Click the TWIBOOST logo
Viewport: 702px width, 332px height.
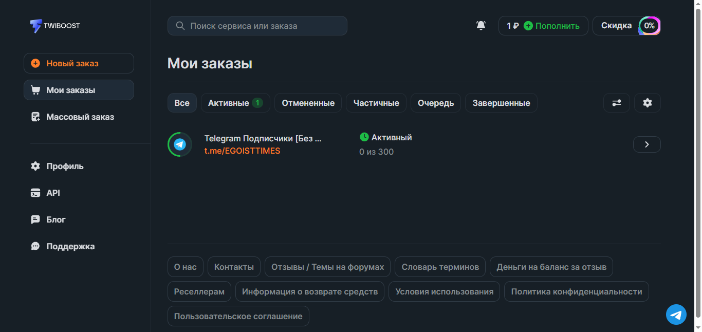(x=55, y=26)
